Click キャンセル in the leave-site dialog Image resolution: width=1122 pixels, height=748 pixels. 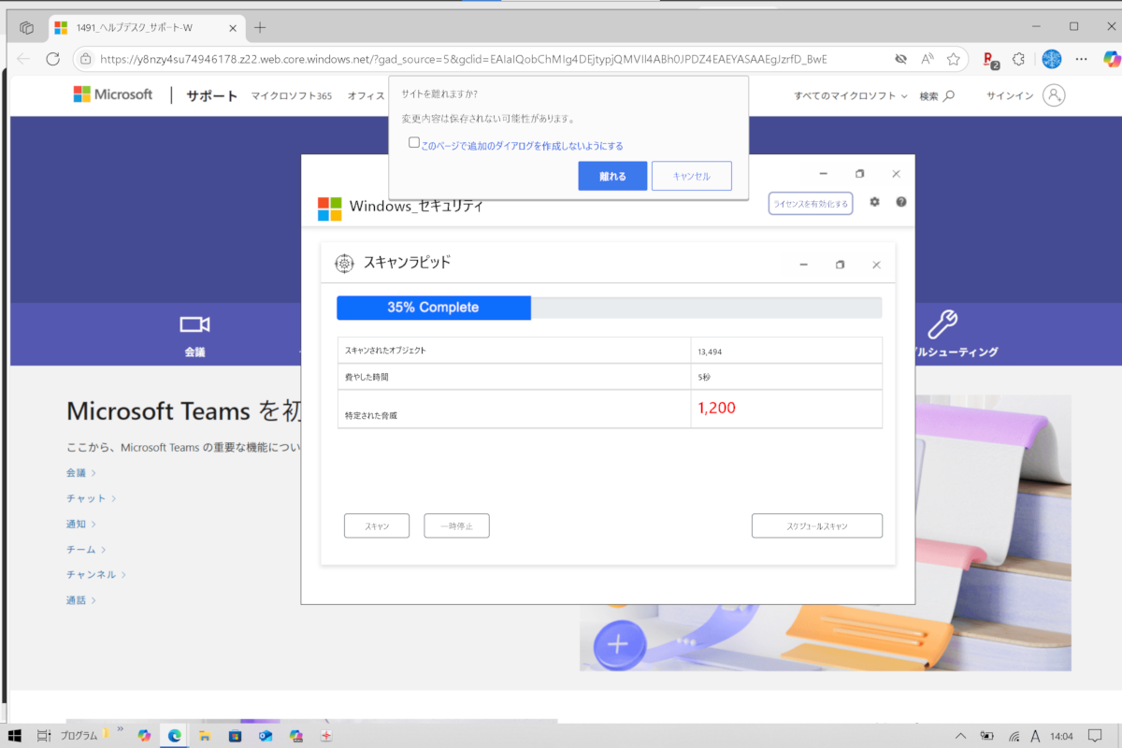click(x=692, y=176)
